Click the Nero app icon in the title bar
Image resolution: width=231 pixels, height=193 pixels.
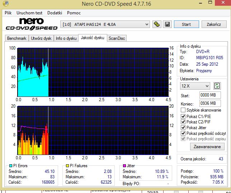(6, 3)
